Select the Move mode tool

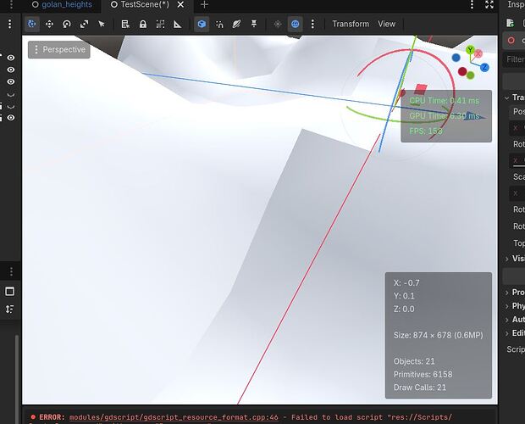pos(50,24)
